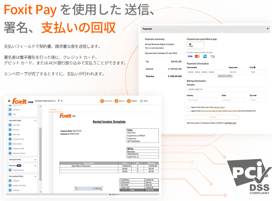Collapse the Data Entry Fields section

(x=35, y=120)
